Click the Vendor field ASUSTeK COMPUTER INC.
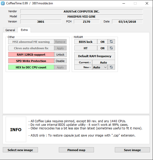 coord(81,11)
